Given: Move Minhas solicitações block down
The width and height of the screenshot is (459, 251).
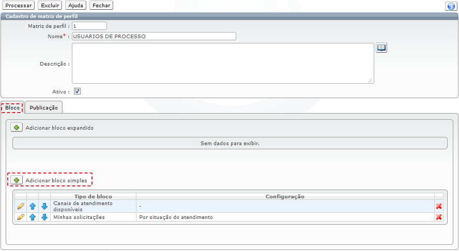Looking at the screenshot, I should pyautogui.click(x=44, y=217).
